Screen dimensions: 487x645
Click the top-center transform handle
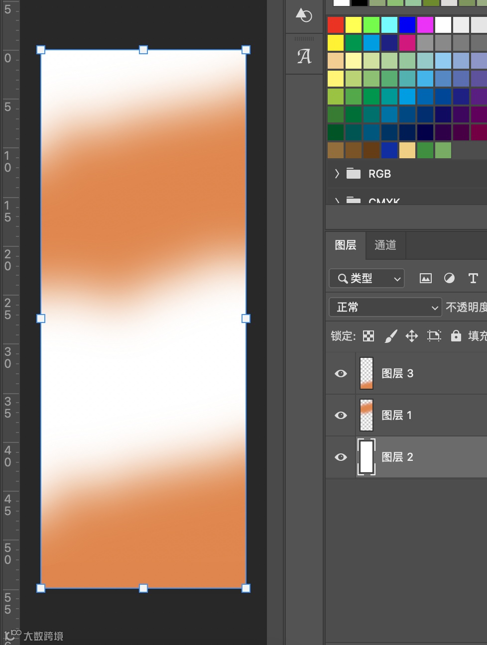coord(143,50)
